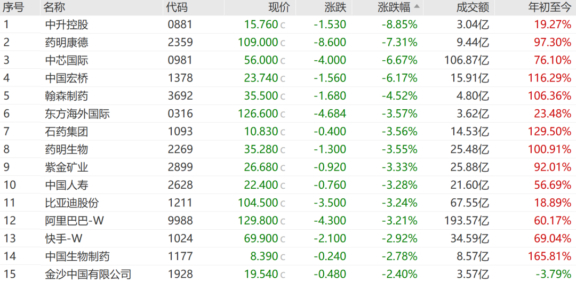Screen dimensions: 576x282
Task: Sort by the 现价 column header
Action: pos(279,7)
